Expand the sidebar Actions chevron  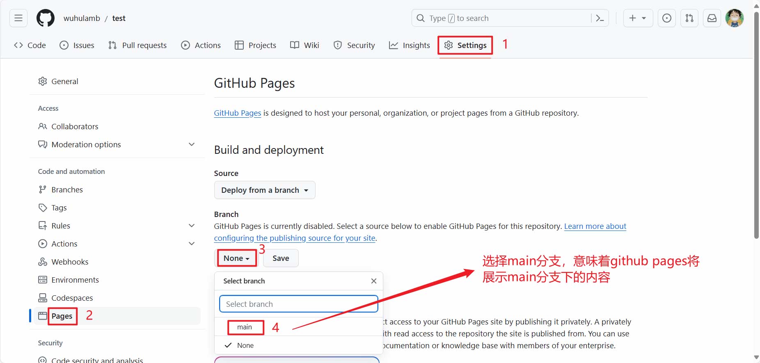coord(192,244)
